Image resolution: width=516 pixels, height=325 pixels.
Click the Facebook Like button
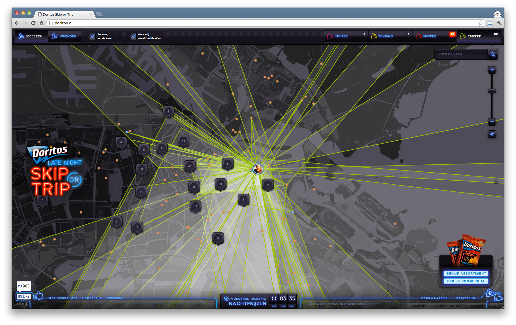pos(24,297)
